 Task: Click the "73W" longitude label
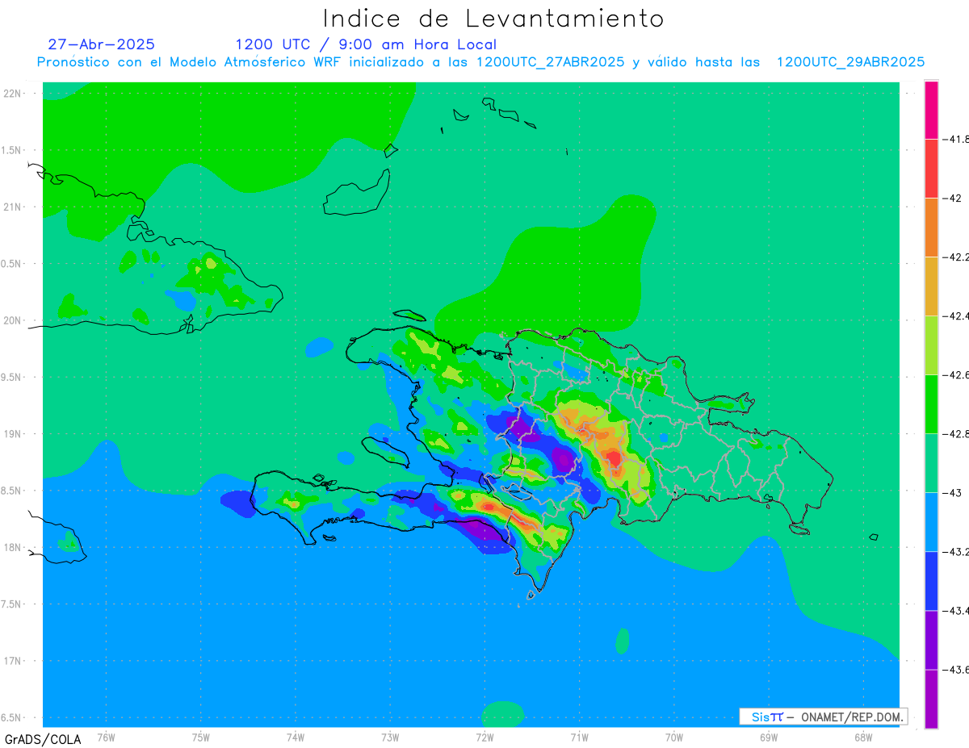pos(390,737)
